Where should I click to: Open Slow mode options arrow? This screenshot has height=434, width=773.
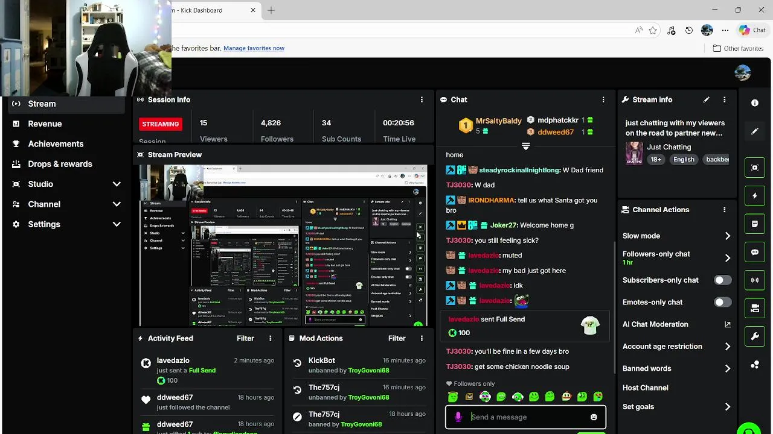pyautogui.click(x=727, y=236)
